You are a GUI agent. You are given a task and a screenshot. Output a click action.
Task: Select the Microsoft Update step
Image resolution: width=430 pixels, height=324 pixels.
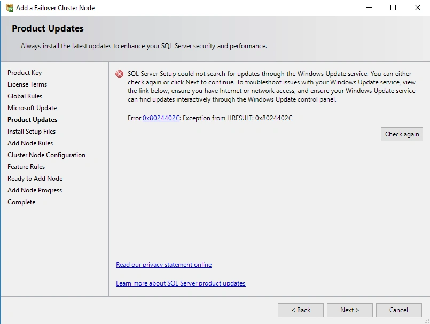pos(32,108)
